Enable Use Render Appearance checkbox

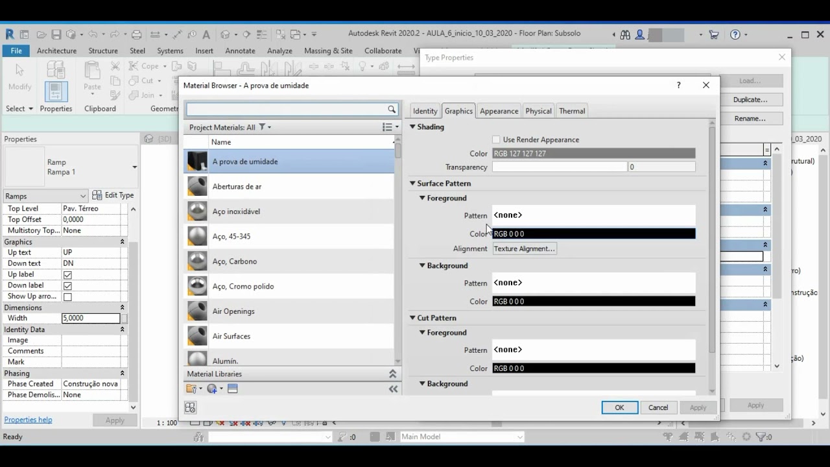pos(496,139)
